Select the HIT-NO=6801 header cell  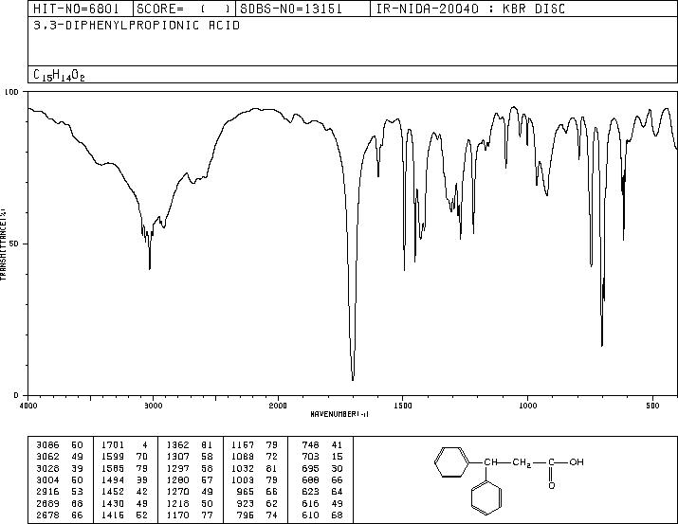pos(81,9)
